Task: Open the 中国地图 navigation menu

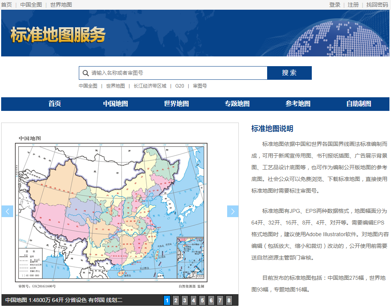Action: pos(115,104)
